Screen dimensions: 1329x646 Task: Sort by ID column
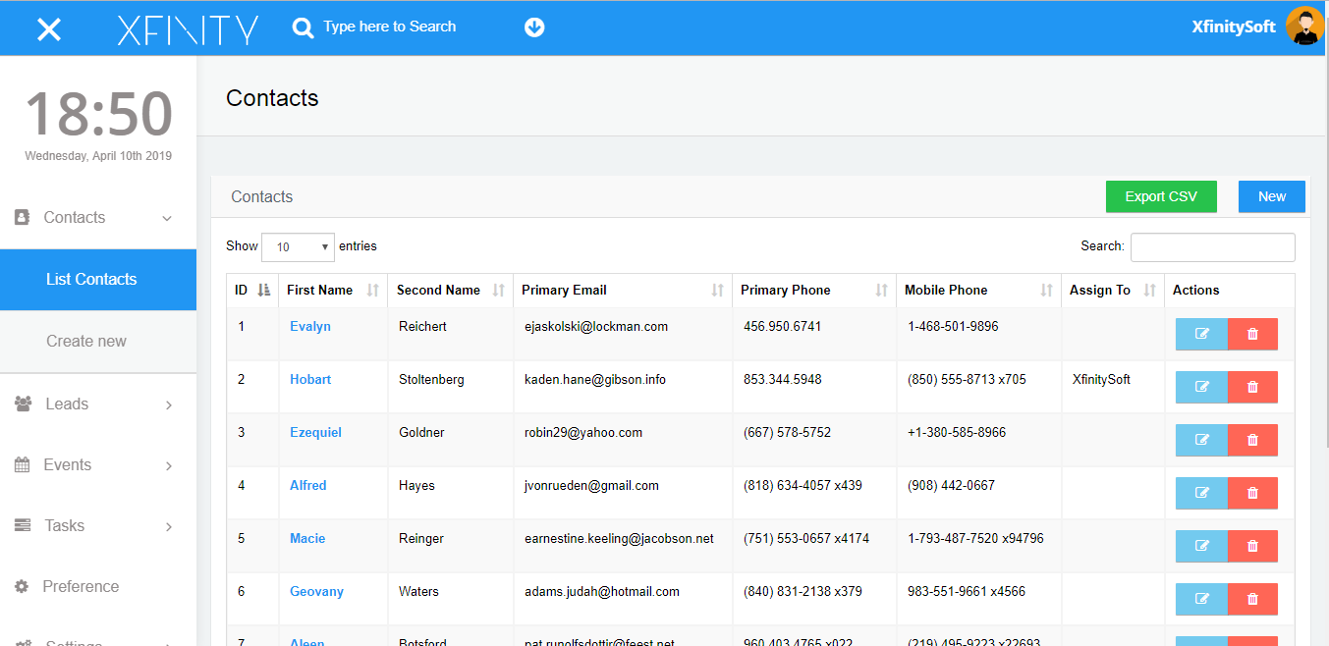coord(252,291)
